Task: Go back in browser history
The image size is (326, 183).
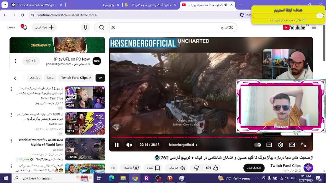Action: (x=5, y=15)
